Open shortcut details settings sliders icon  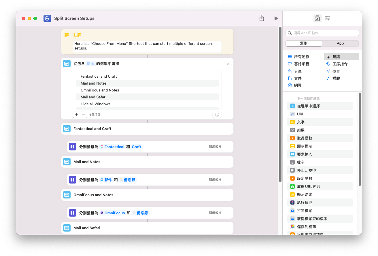tap(328, 18)
